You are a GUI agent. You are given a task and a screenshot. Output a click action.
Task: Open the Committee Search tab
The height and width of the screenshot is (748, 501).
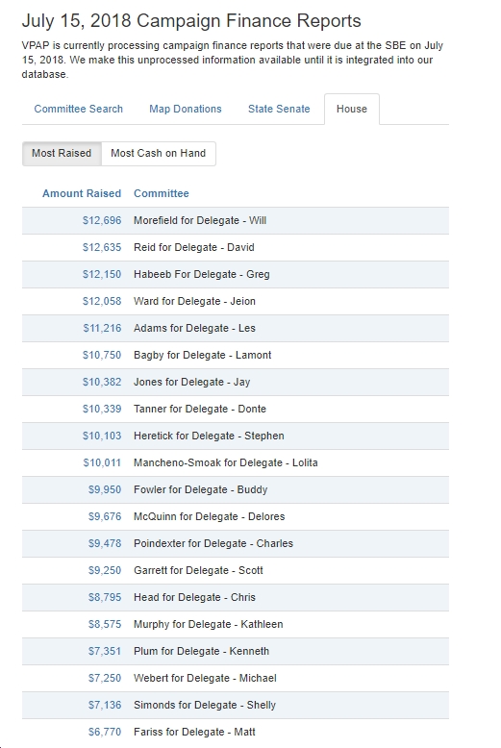78,109
